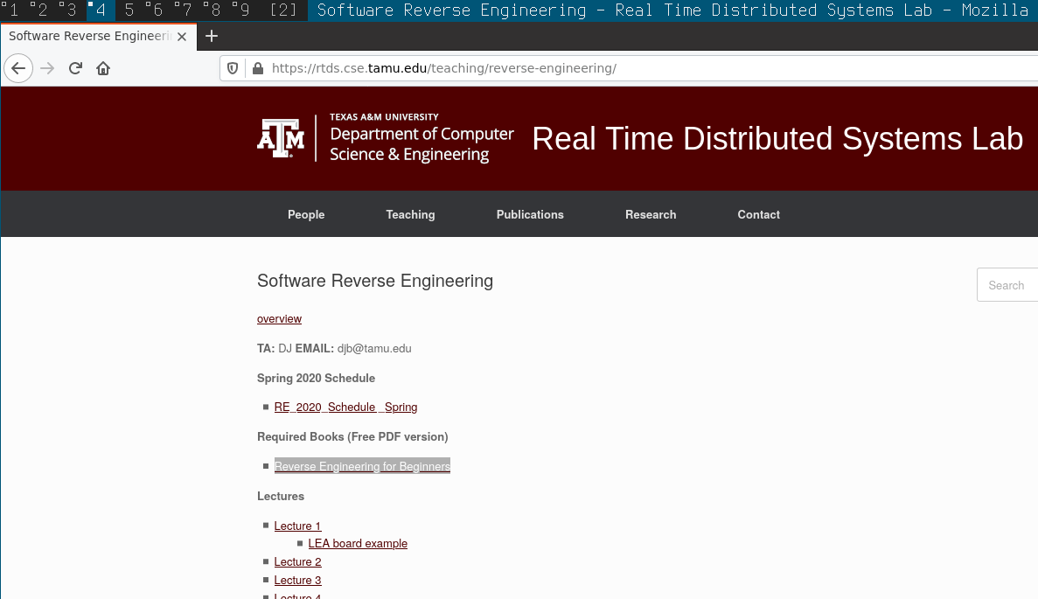1038x599 pixels.
Task: Click the djb@tamu.edu email text
Action: [374, 349]
